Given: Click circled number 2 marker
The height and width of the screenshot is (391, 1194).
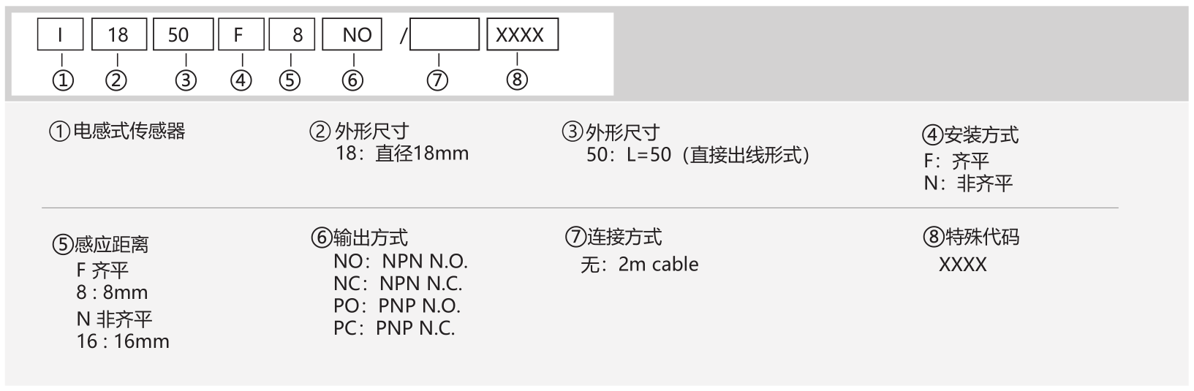Looking at the screenshot, I should pos(116,79).
